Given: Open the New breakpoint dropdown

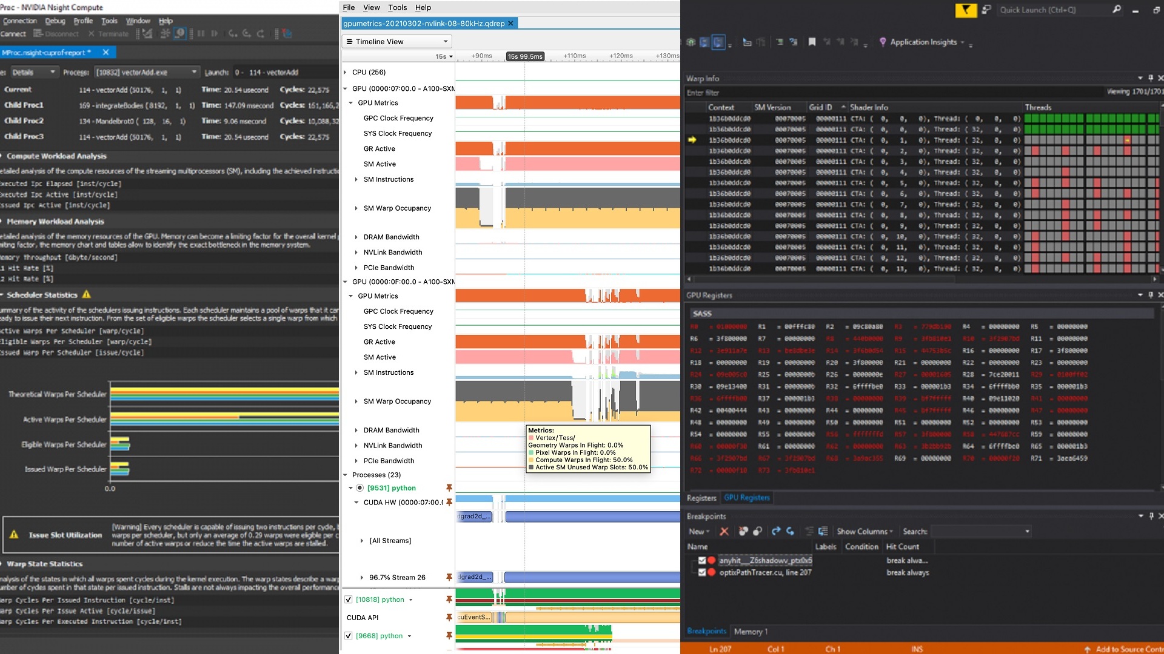Looking at the screenshot, I should click(x=699, y=531).
